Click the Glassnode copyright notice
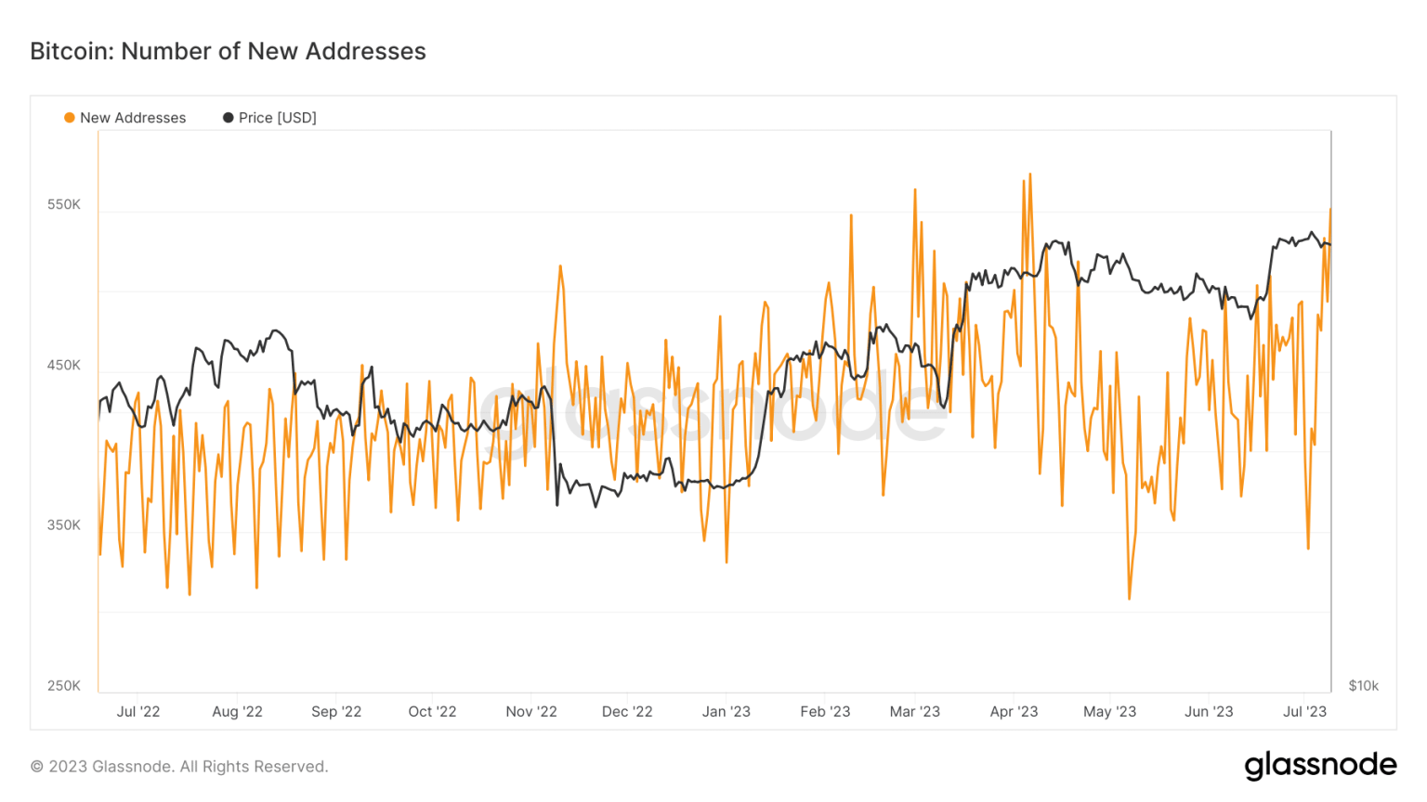 179,767
